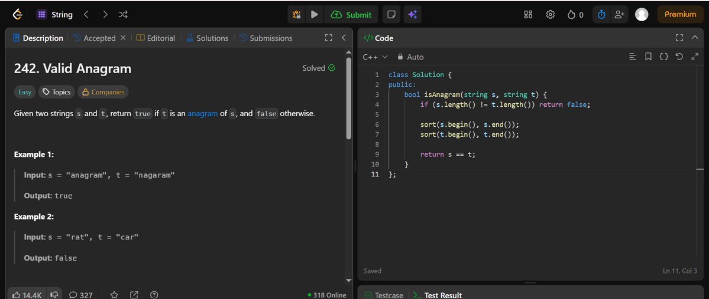This screenshot has width=709, height=299.
Task: Expand the locked Companies tag
Action: (x=103, y=92)
